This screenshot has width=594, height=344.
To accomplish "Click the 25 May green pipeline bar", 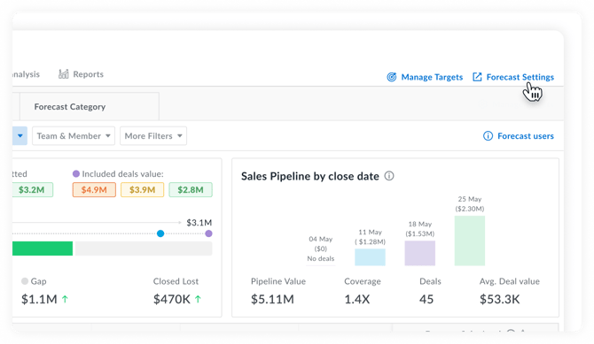I will point(470,241).
